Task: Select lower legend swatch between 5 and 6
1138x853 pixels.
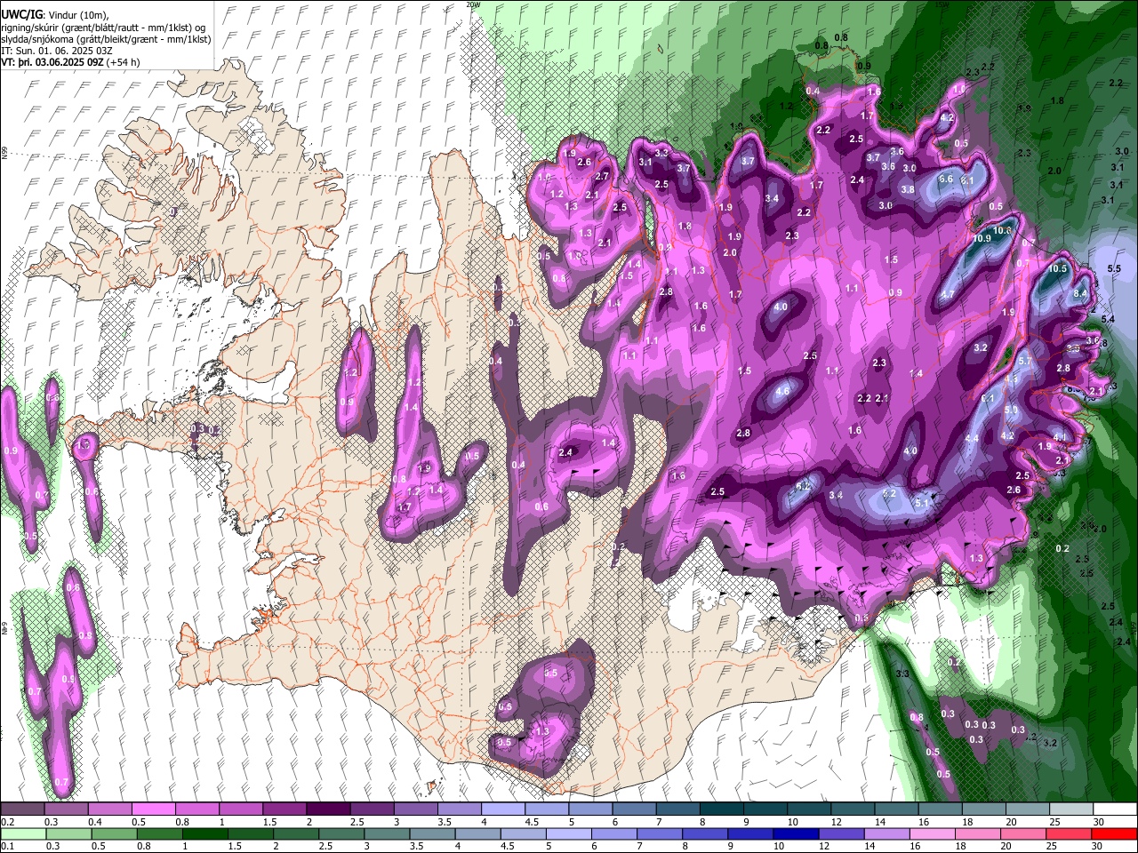Action: point(569,834)
